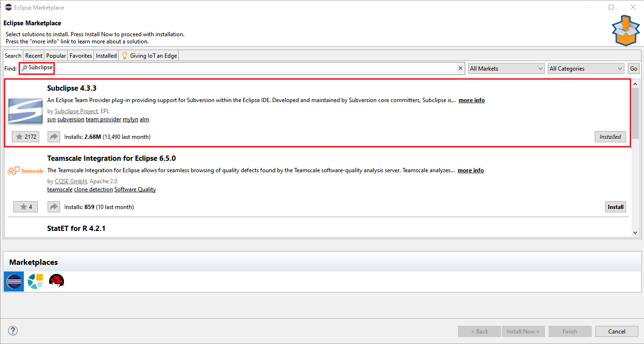Click the Cancel button
This screenshot has width=644, height=344.
coord(617,332)
